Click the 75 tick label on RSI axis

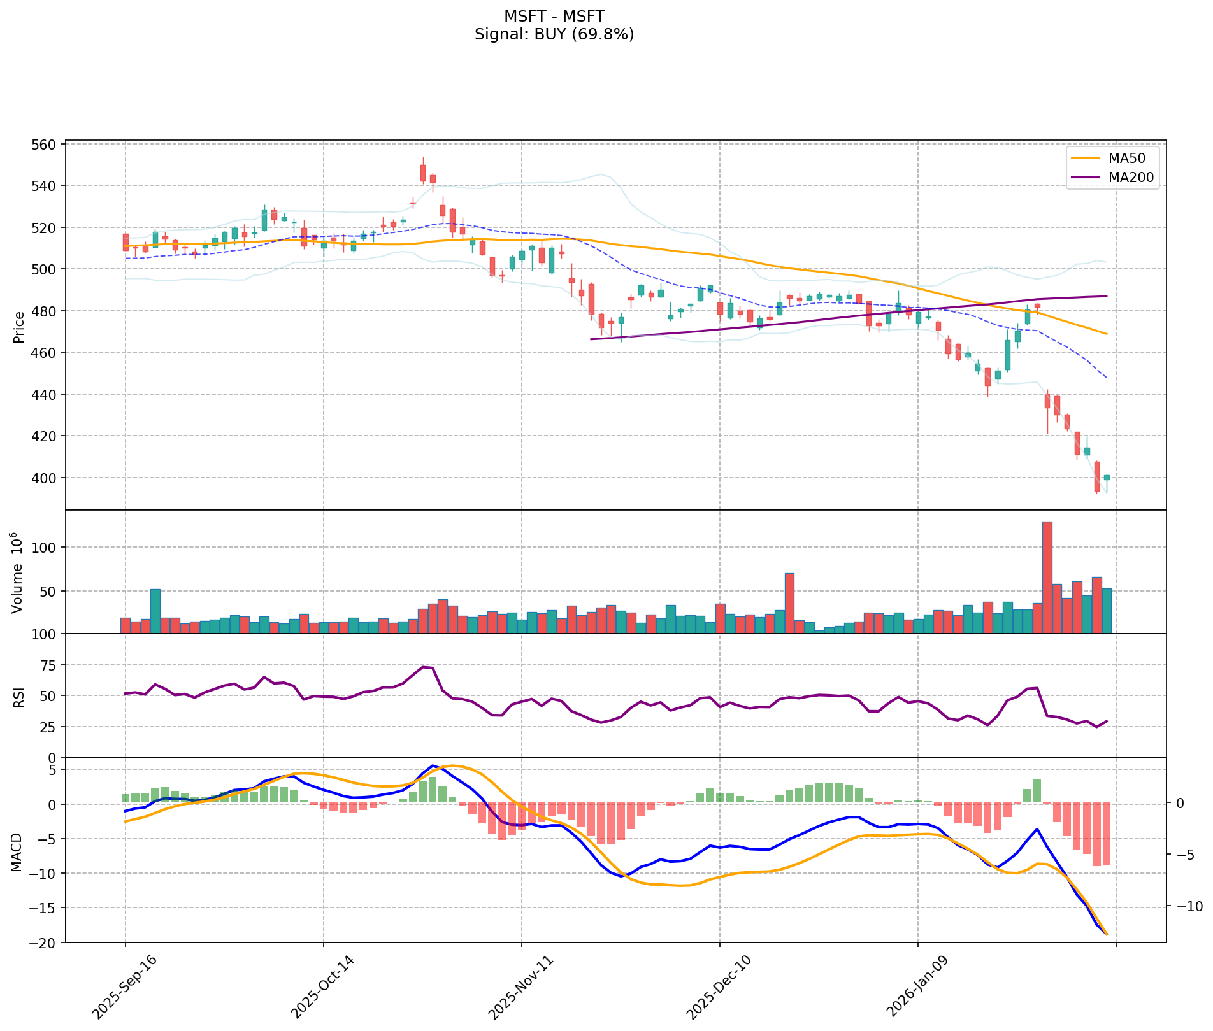tap(49, 665)
